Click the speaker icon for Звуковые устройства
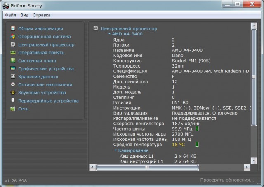This screenshot has width=264, height=187. (x=13, y=93)
